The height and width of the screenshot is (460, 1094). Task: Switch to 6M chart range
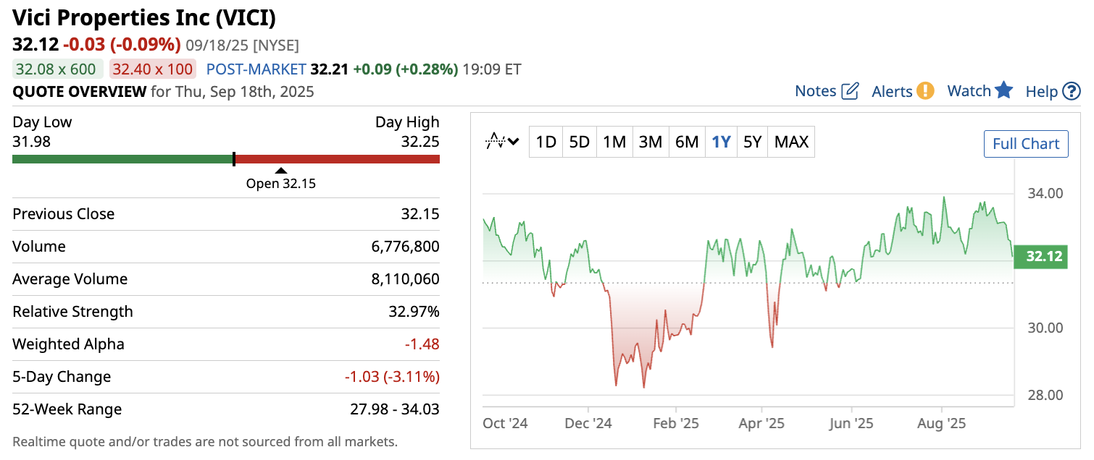pyautogui.click(x=687, y=142)
